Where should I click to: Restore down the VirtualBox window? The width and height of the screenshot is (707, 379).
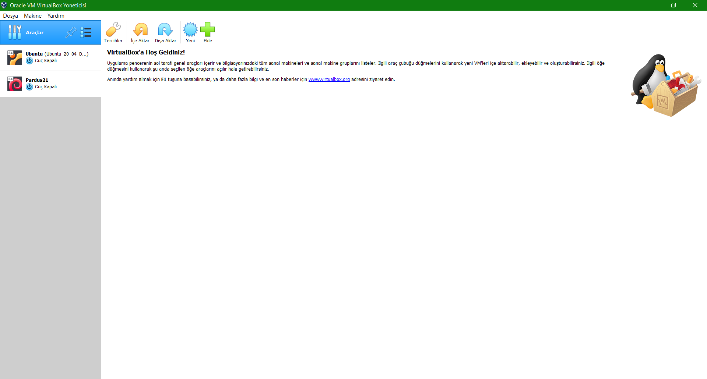coord(673,5)
